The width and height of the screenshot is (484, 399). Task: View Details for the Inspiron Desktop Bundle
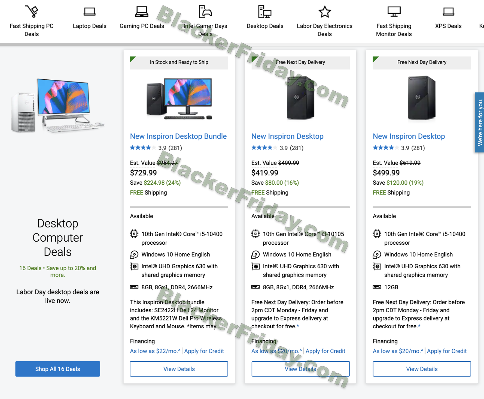coord(179,369)
